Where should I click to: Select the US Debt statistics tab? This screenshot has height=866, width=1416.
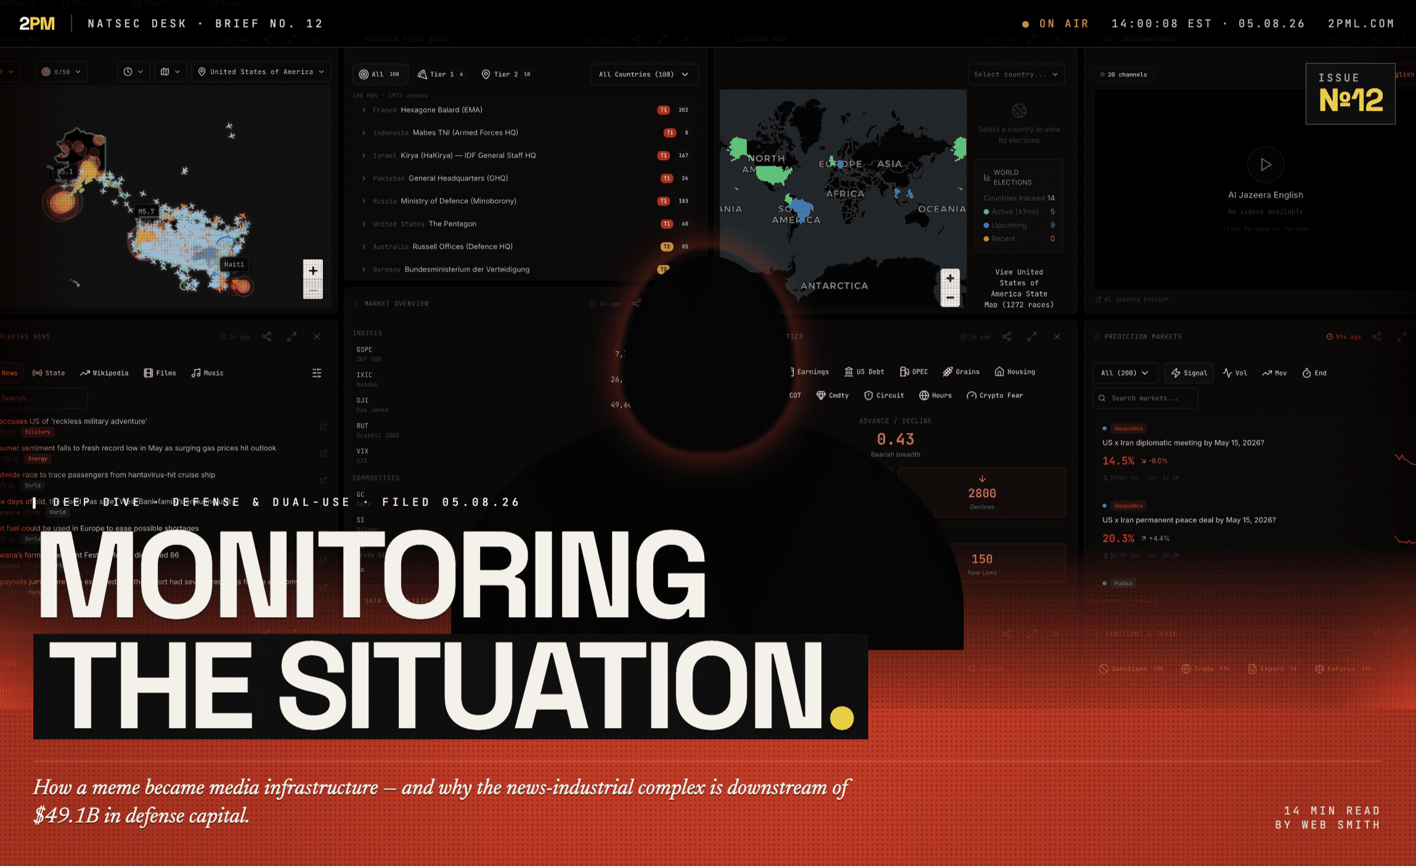(864, 371)
